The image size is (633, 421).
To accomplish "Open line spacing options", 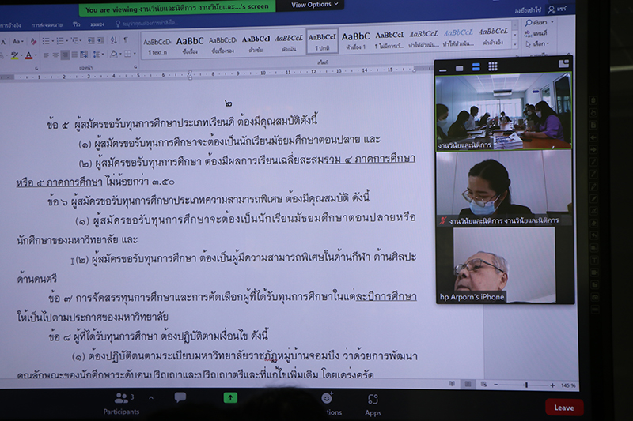I will click(97, 54).
